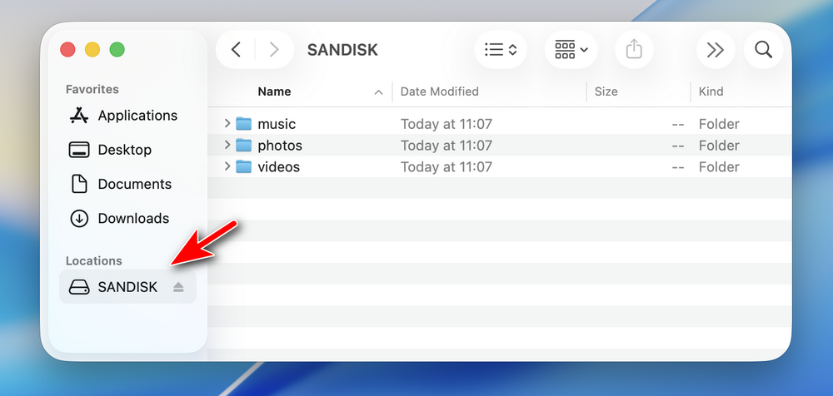Open Documents from Favorites
This screenshot has width=833, height=396.
(134, 184)
